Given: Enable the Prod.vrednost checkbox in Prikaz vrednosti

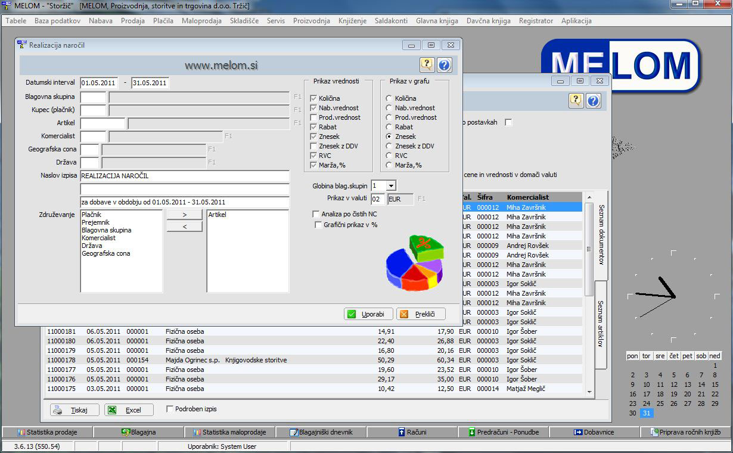Looking at the screenshot, I should (313, 117).
